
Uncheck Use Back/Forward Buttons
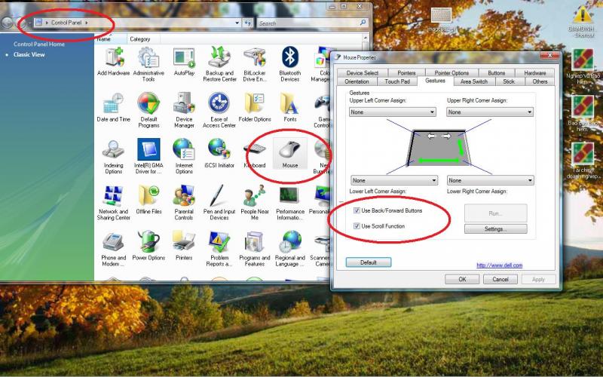click(357, 210)
